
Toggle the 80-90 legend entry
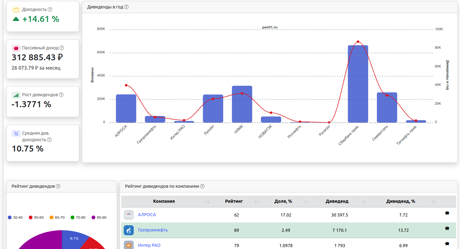pos(99,217)
